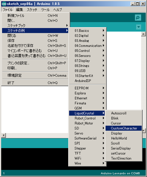
Task: Open the Serial Monitor magnifier icon
Action: tap(138, 17)
